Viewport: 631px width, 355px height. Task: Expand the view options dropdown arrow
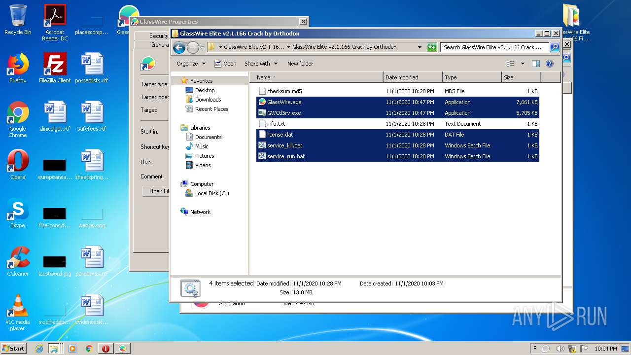[x=523, y=64]
